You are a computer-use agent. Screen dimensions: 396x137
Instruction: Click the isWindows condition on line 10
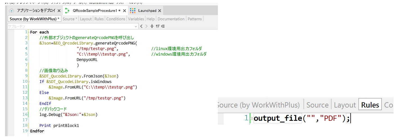click(x=75, y=82)
